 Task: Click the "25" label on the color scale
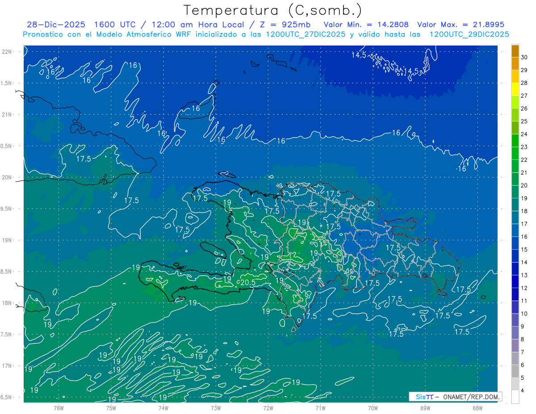[x=525, y=121]
